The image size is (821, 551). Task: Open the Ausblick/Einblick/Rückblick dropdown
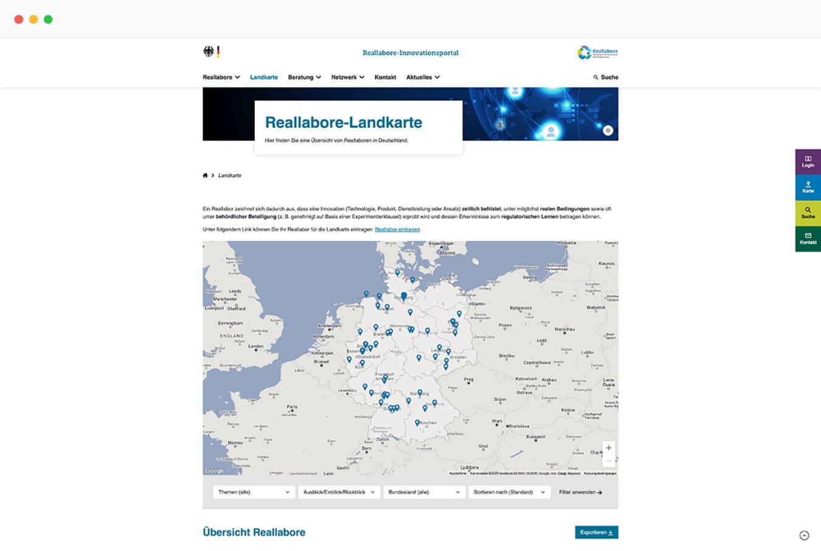click(x=339, y=492)
